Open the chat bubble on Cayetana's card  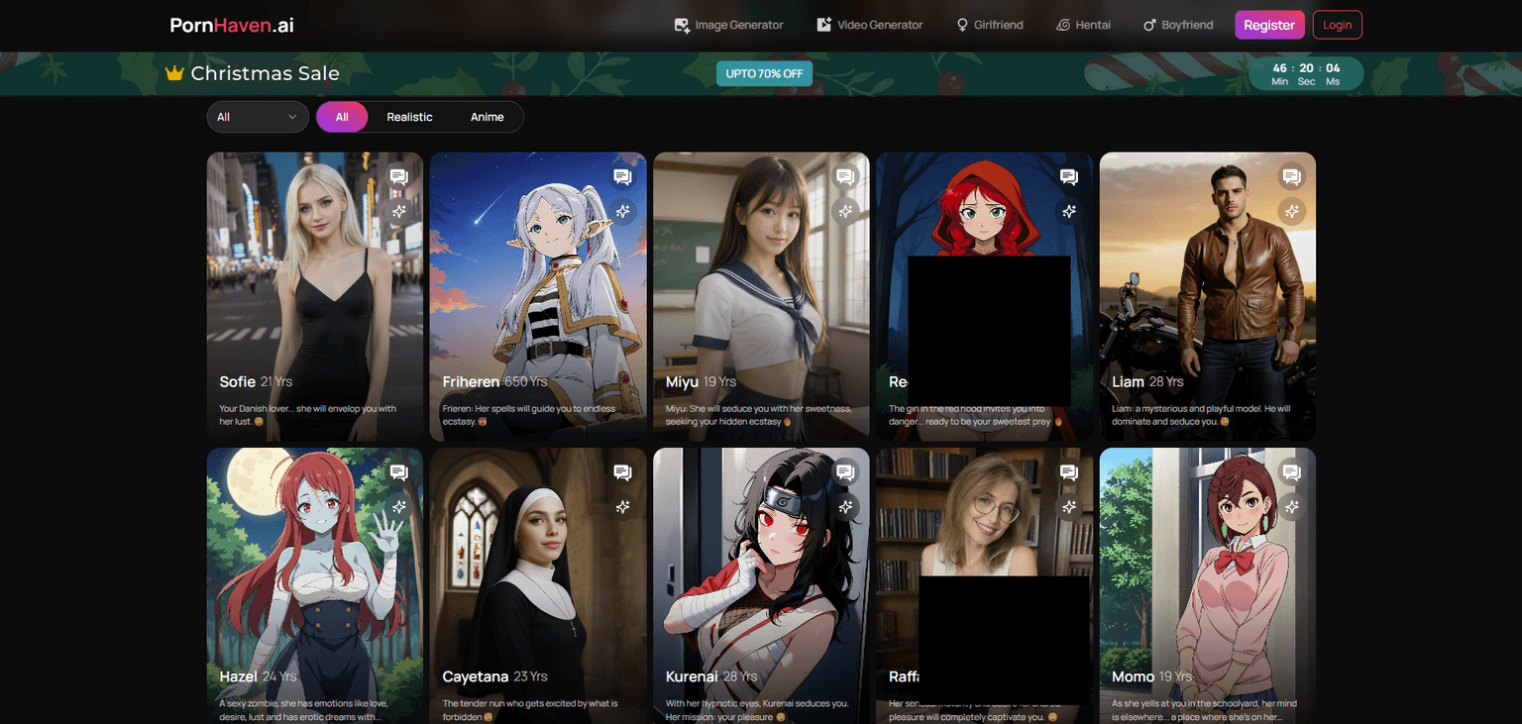[622, 472]
